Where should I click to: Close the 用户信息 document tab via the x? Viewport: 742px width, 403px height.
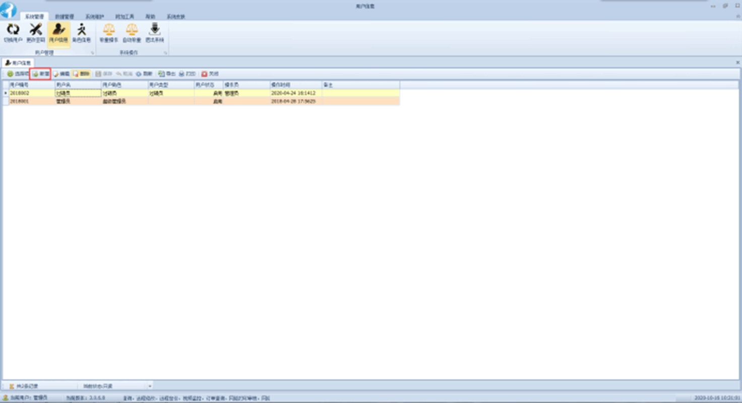click(738, 63)
